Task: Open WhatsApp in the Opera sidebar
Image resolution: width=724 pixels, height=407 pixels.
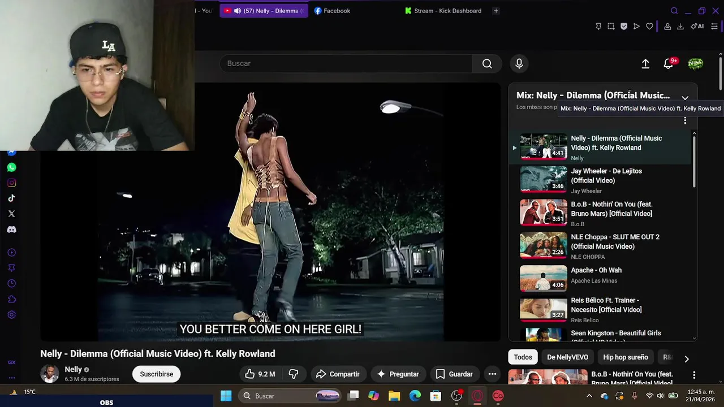Action: click(x=11, y=167)
